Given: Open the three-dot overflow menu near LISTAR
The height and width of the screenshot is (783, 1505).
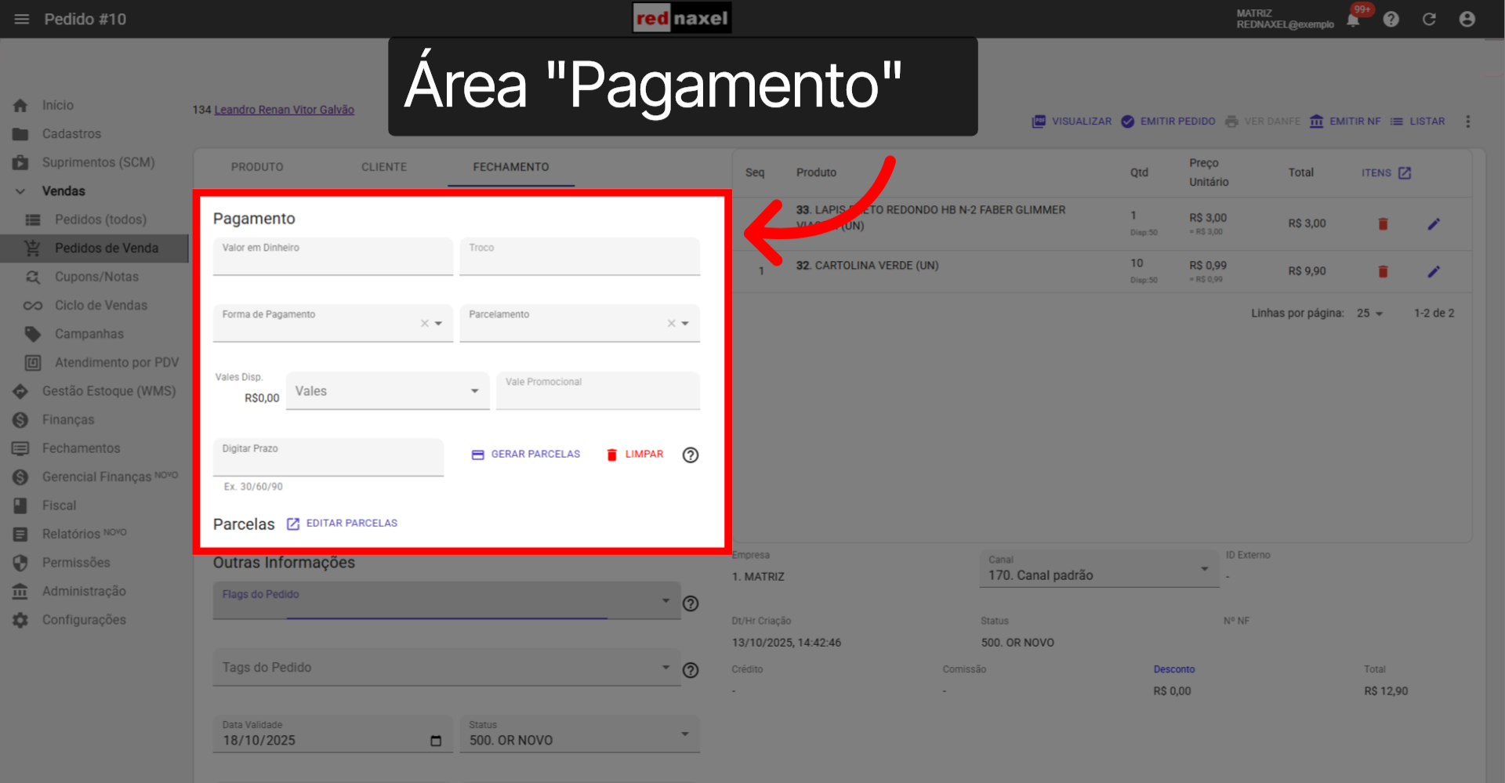Looking at the screenshot, I should click(1469, 121).
